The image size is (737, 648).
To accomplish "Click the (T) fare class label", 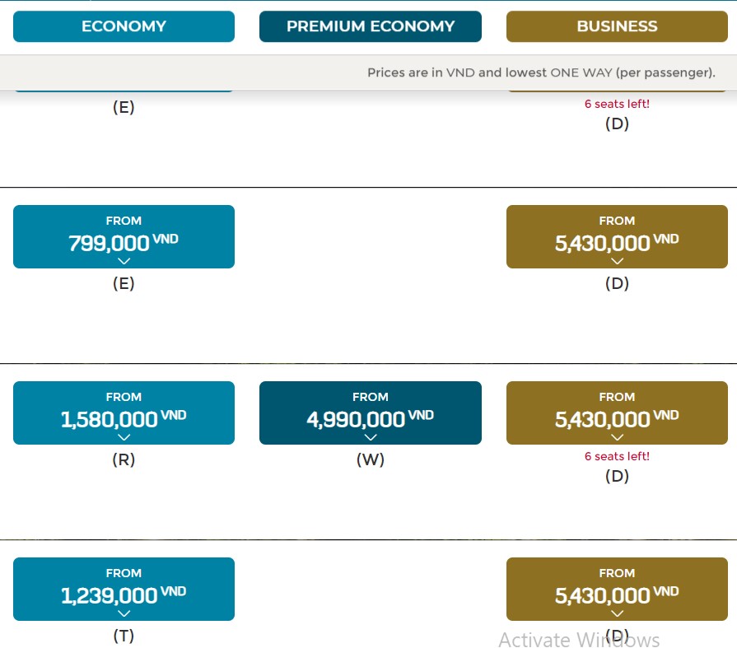I will click(x=124, y=636).
